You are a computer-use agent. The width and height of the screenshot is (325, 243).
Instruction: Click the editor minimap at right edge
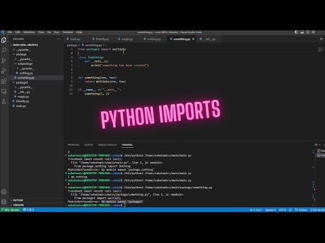320,49
